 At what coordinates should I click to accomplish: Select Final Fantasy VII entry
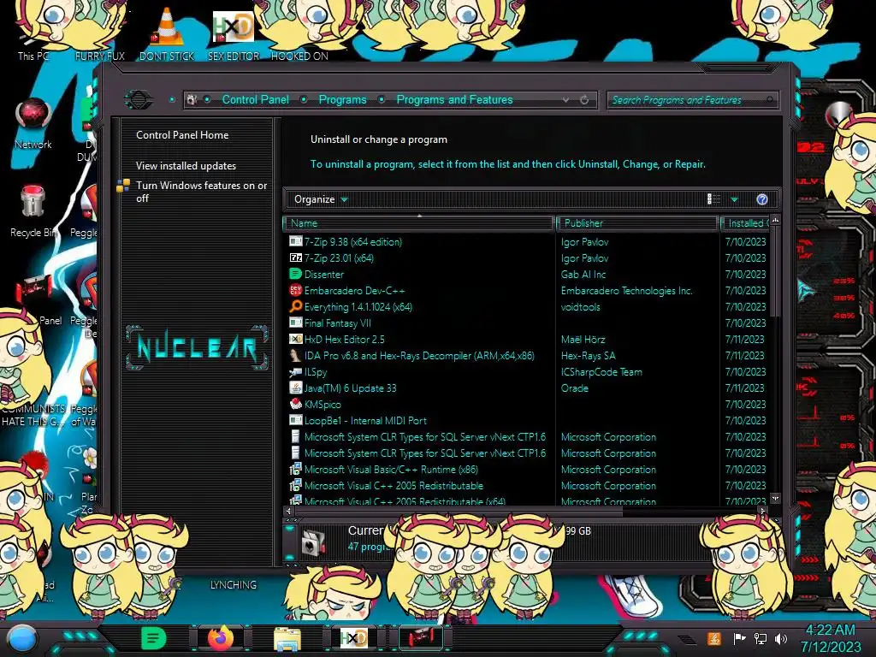coord(337,323)
